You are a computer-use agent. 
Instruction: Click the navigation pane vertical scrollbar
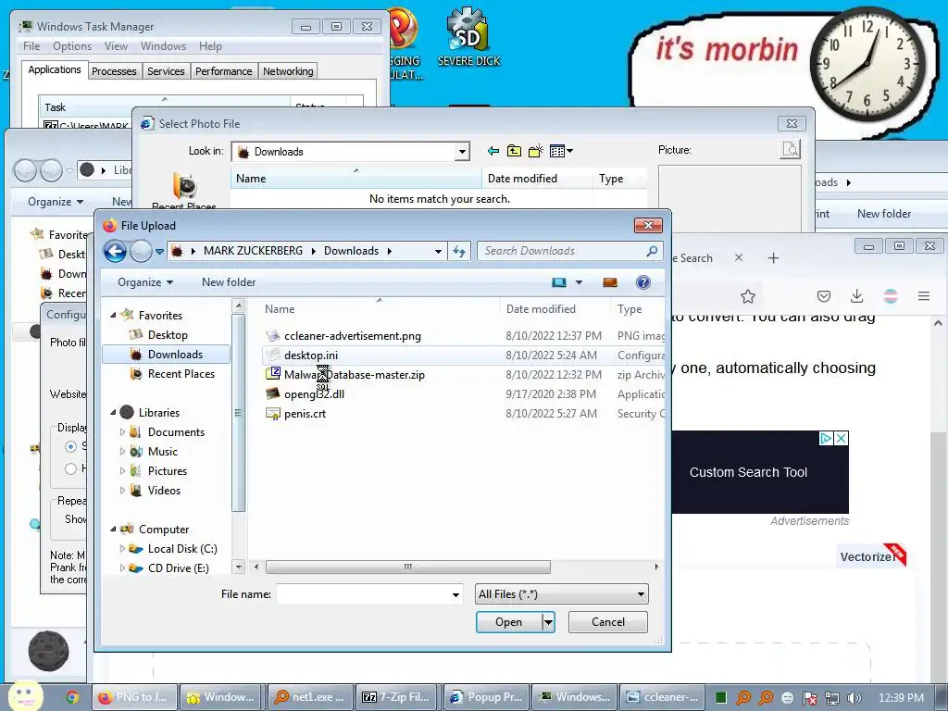(239, 411)
